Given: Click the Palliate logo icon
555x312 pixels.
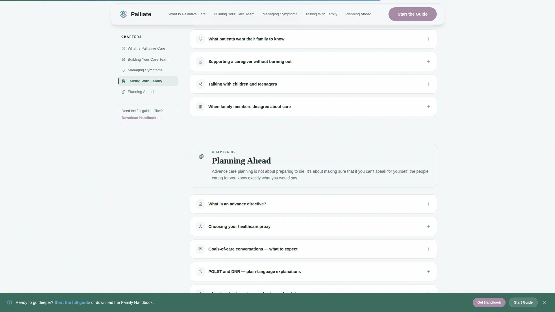Looking at the screenshot, I should coord(123,14).
